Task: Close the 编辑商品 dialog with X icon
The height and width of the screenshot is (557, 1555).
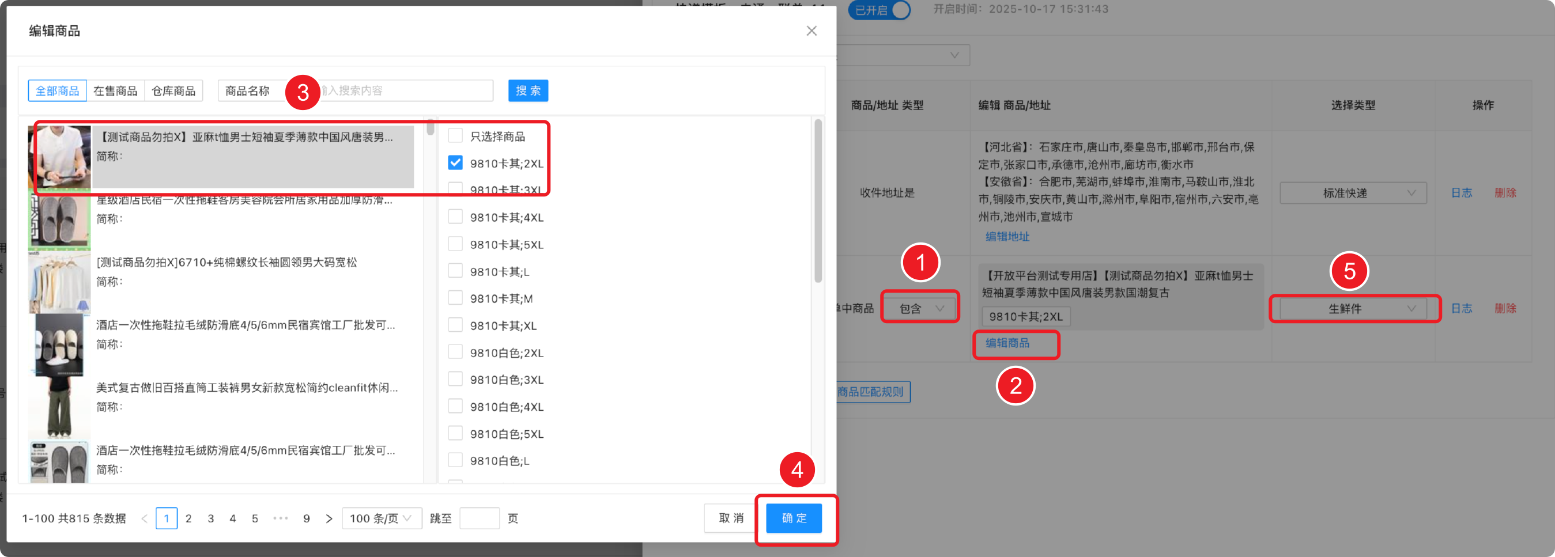Action: click(x=812, y=31)
